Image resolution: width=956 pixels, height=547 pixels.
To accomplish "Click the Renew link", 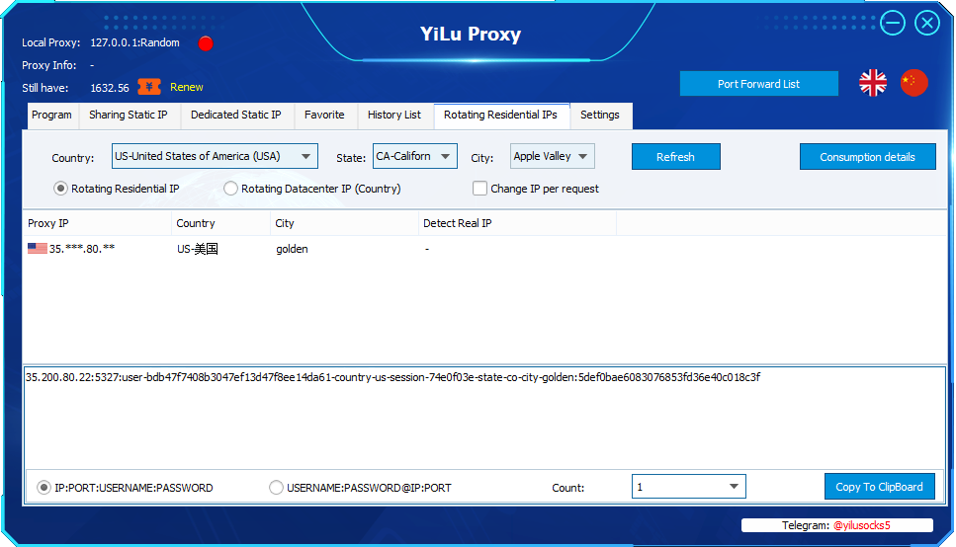I will (x=187, y=87).
